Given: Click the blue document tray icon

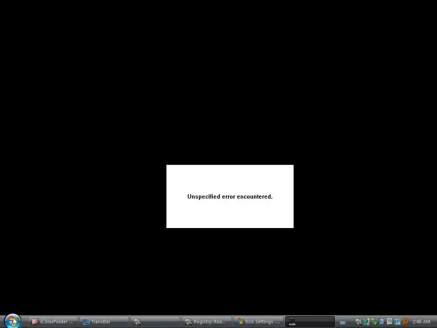Looking at the screenshot, I should 382,322.
